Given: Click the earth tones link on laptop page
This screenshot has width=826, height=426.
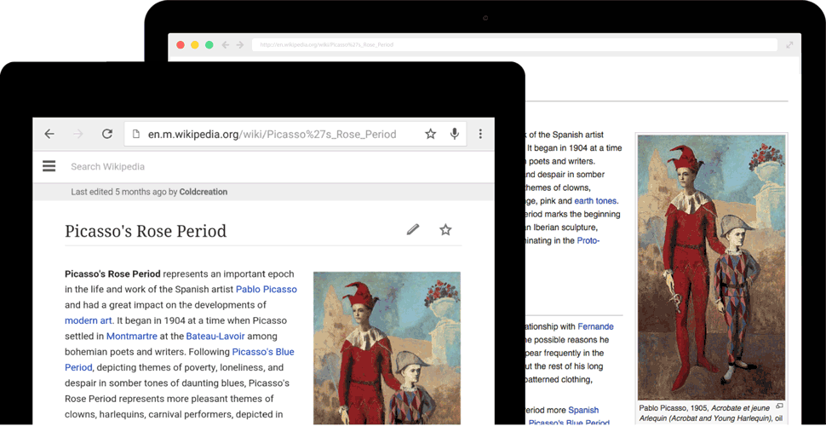Looking at the screenshot, I should point(595,201).
